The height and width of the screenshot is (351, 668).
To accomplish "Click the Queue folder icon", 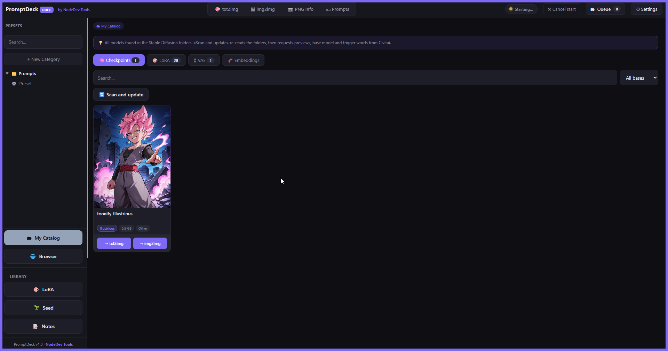I will tap(593, 9).
